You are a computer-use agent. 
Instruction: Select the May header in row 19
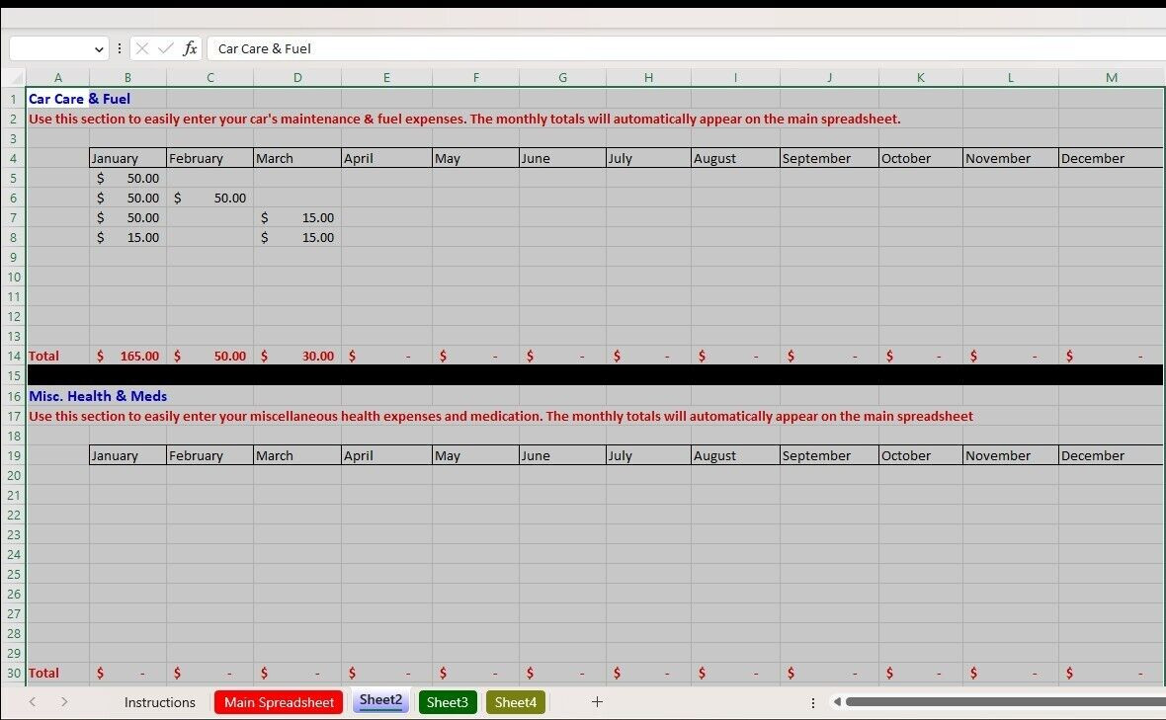point(476,455)
